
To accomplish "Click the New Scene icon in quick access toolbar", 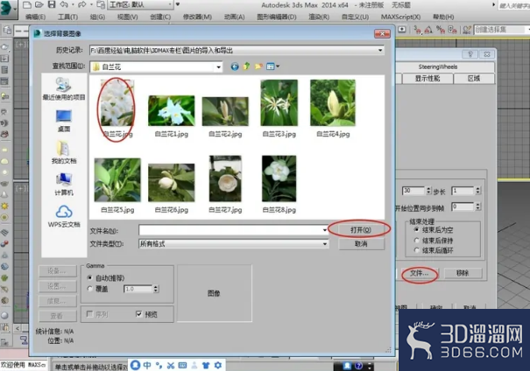I will click(27, 4).
